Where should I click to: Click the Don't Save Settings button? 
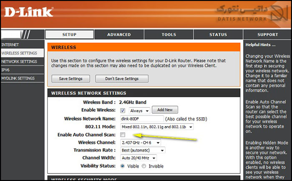tap(122, 79)
